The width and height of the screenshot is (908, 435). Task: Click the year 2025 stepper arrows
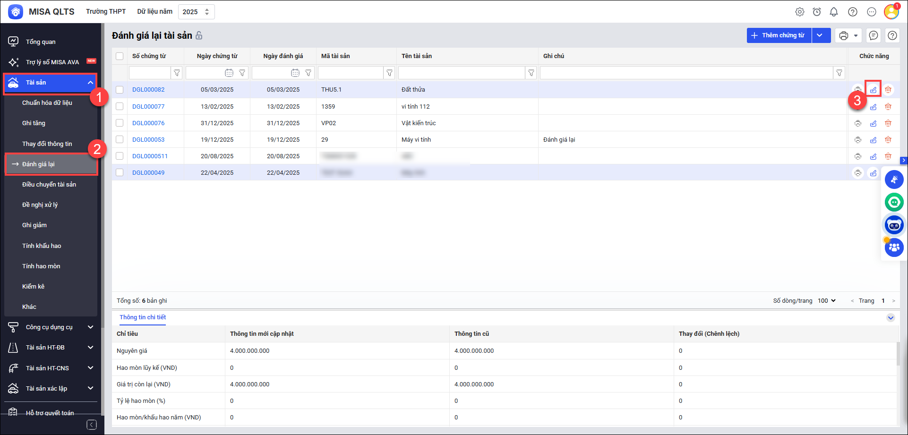[207, 12]
